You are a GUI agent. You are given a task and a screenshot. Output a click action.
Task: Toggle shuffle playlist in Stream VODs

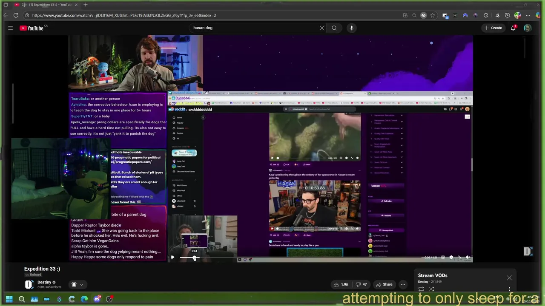pyautogui.click(x=431, y=289)
